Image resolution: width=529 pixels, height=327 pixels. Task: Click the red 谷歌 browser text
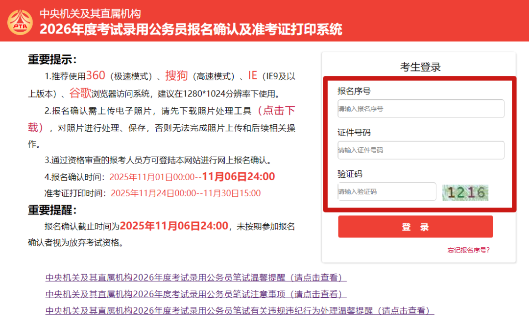(80, 93)
